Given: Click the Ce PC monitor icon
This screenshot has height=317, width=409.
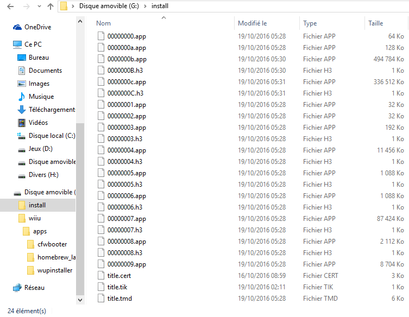Looking at the screenshot, I should (x=17, y=45).
